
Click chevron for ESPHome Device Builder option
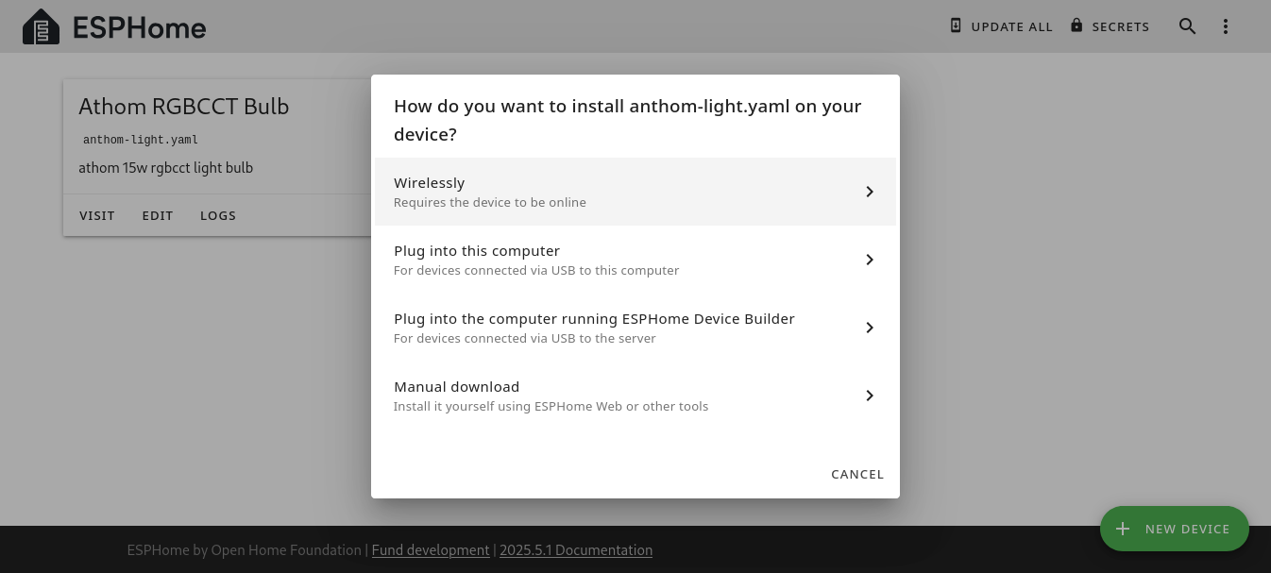click(870, 328)
